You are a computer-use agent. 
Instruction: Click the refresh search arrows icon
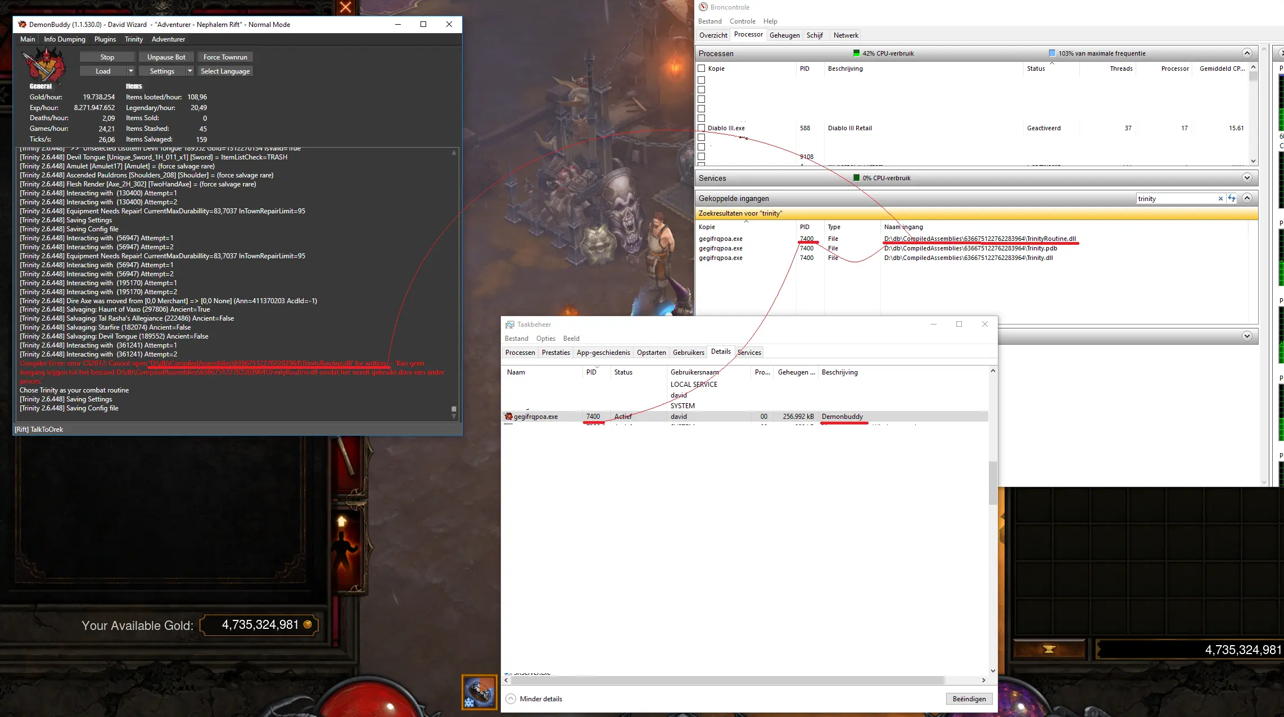[x=1232, y=198]
